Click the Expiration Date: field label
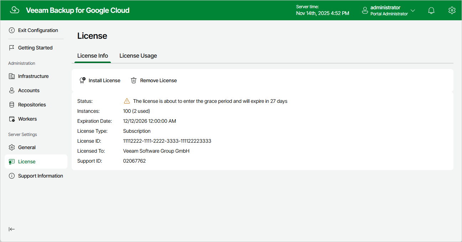 94,121
